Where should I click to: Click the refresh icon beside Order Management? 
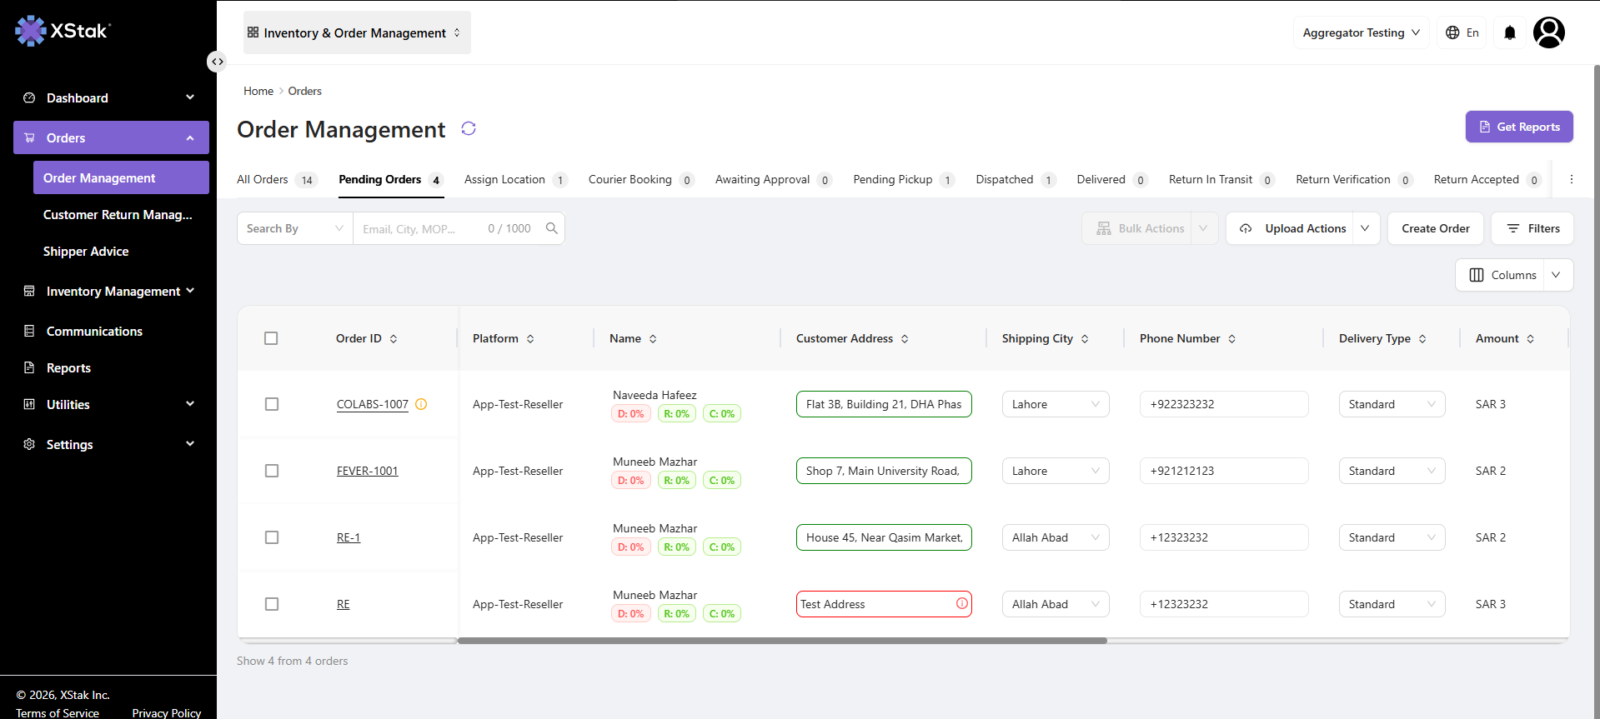click(x=469, y=128)
